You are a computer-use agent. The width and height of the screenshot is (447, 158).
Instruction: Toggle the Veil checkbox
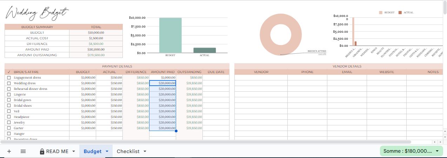pyautogui.click(x=9, y=111)
